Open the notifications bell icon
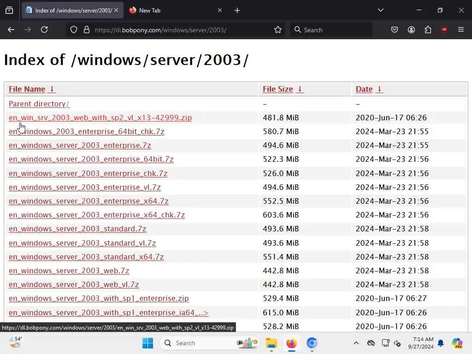Viewport: 472px width, 354px height. [x=441, y=343]
